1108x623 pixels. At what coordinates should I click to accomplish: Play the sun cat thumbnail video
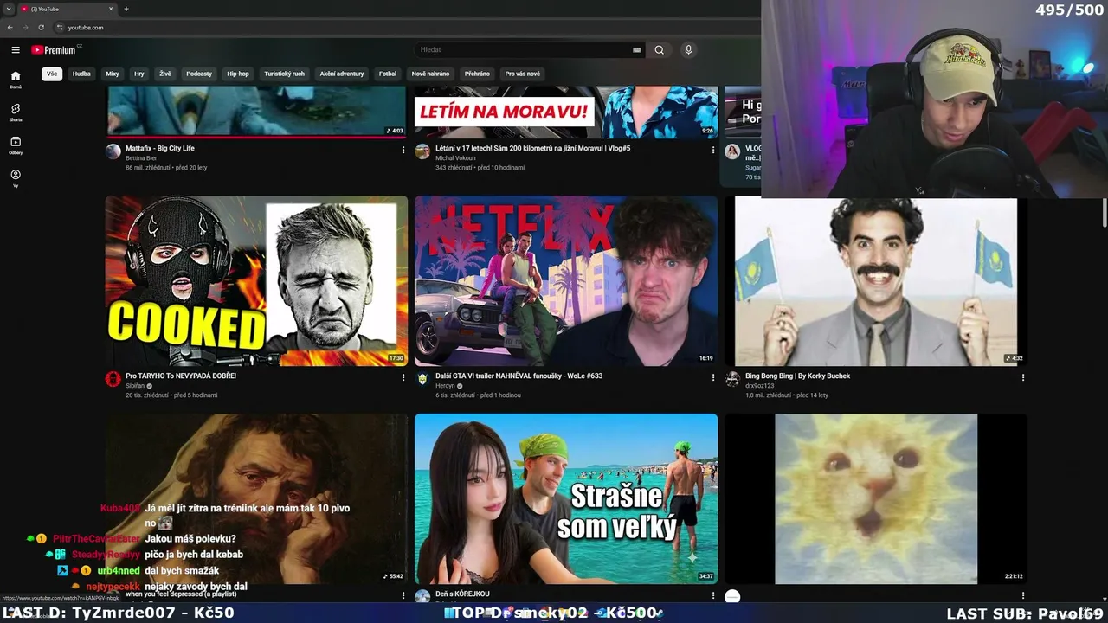[x=875, y=498]
